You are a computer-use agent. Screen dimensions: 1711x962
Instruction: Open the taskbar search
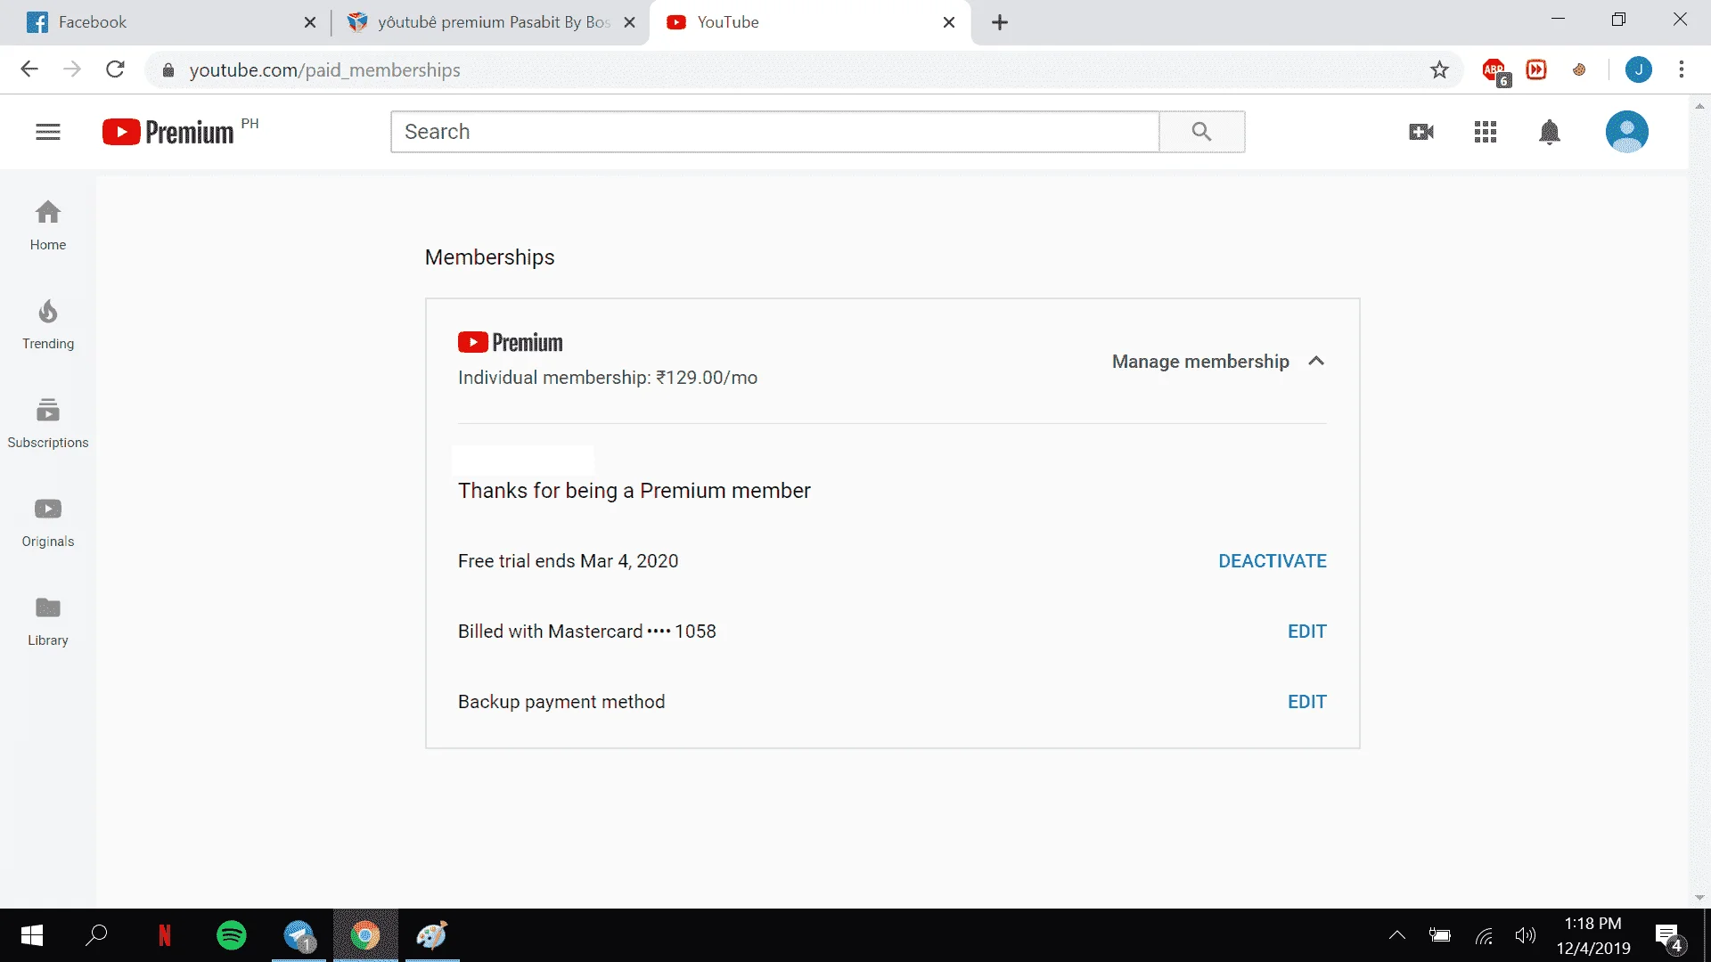coord(96,935)
